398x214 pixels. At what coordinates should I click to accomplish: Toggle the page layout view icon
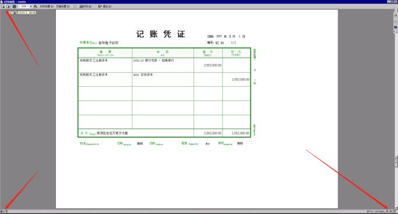click(x=14, y=6)
